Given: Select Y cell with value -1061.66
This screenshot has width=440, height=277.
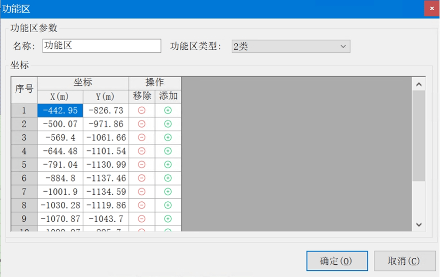Looking at the screenshot, I should tap(106, 138).
